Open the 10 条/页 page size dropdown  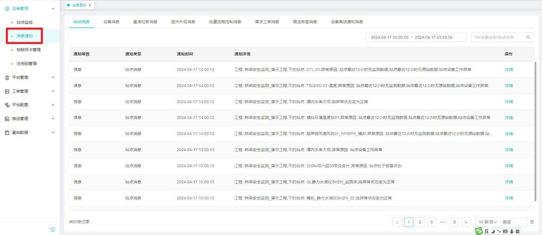click(487, 222)
